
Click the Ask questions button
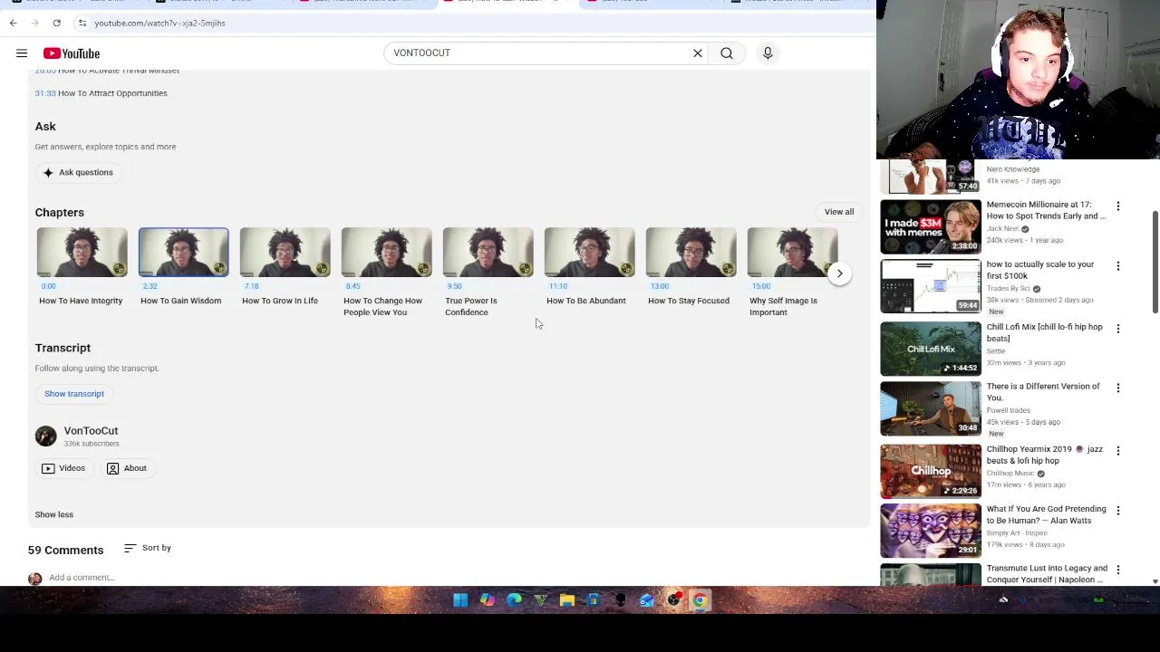coord(78,172)
